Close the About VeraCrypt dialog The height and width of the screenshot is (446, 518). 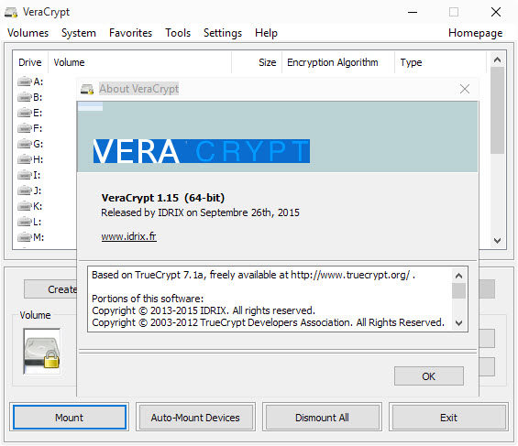[x=465, y=89]
